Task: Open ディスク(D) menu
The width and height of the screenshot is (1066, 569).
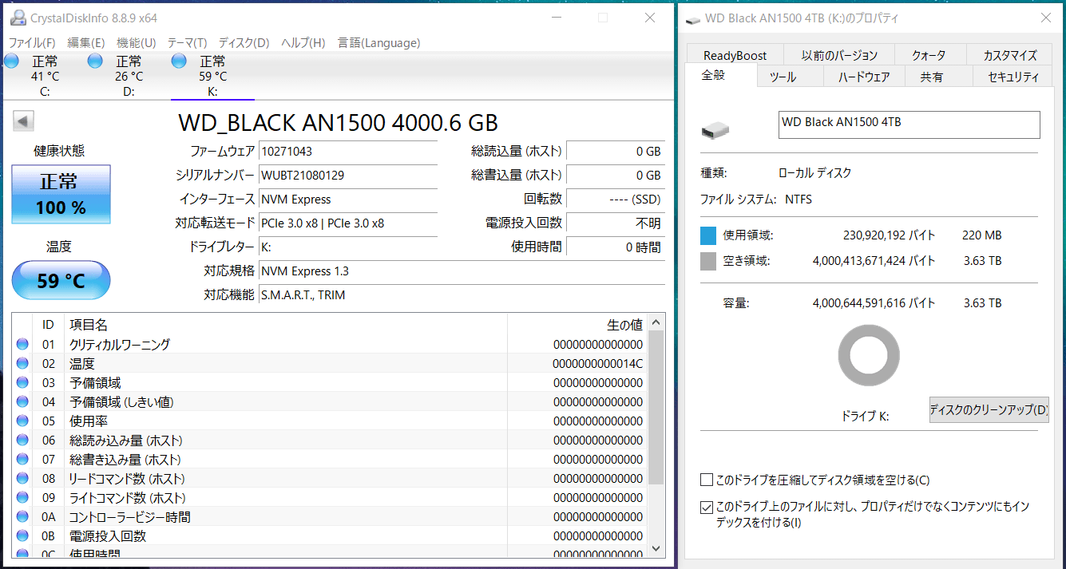Action: [244, 42]
